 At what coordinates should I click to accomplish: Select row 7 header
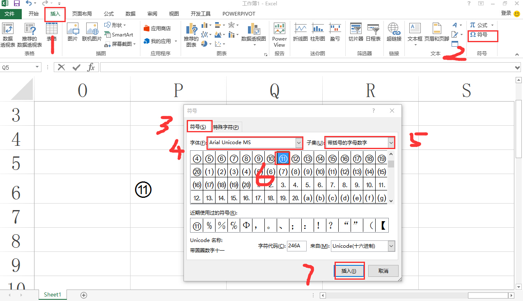(16, 217)
